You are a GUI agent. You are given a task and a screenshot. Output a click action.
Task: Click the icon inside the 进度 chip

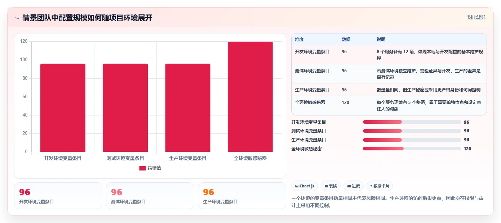click(349, 186)
